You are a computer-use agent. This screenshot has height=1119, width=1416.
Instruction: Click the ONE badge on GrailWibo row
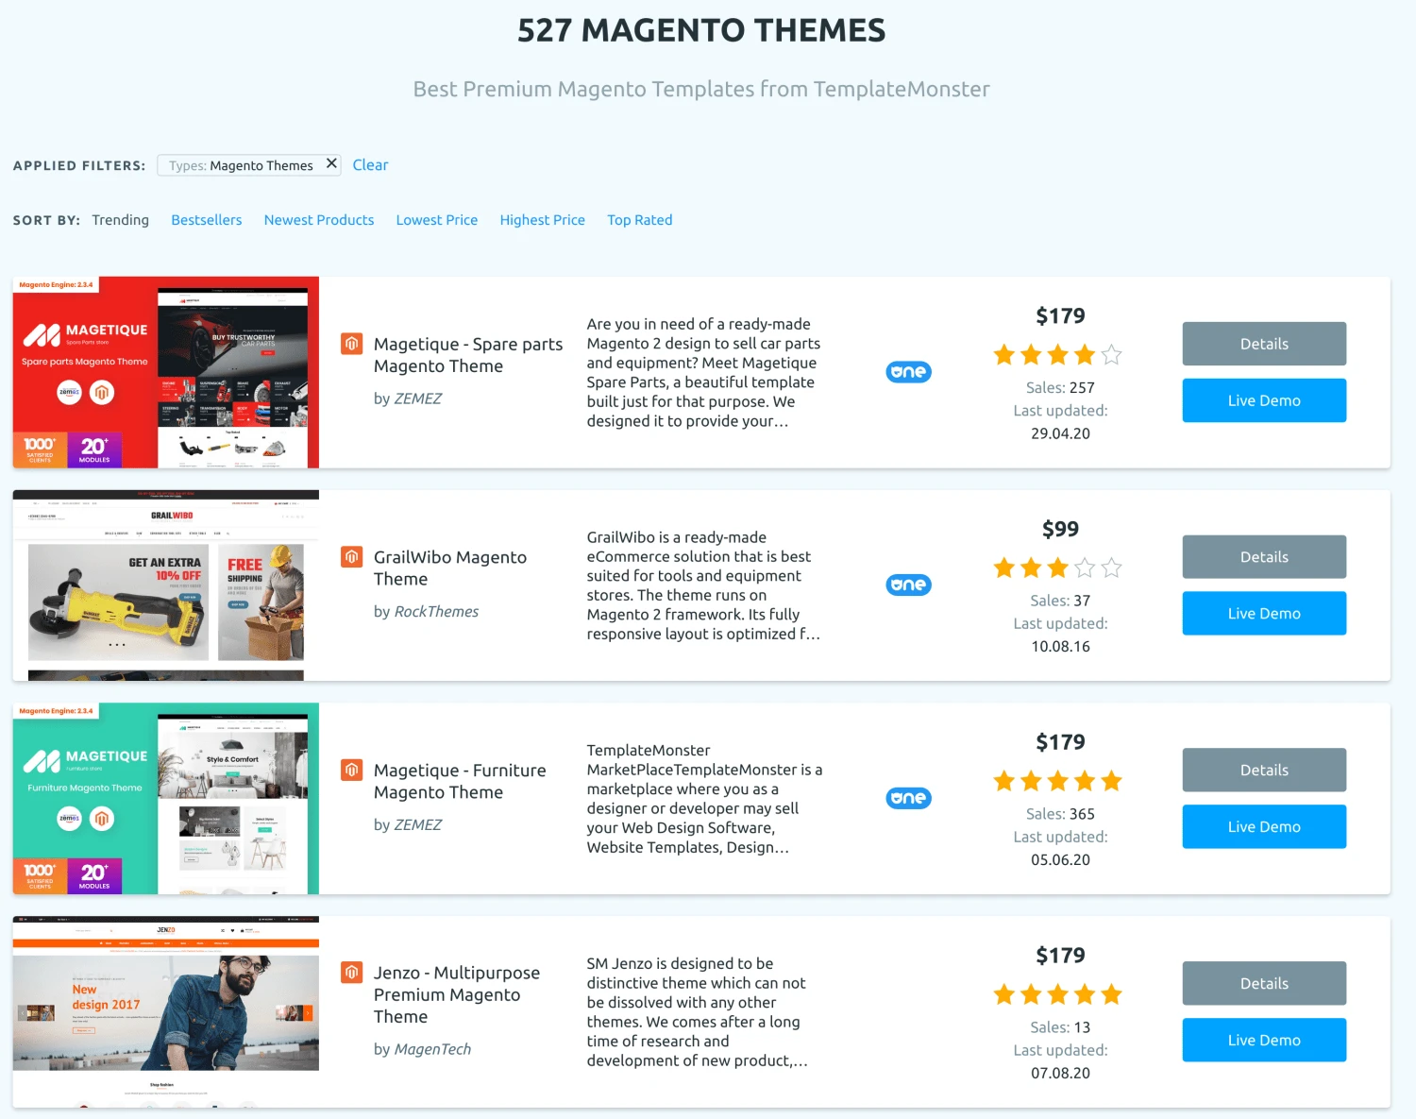click(908, 585)
